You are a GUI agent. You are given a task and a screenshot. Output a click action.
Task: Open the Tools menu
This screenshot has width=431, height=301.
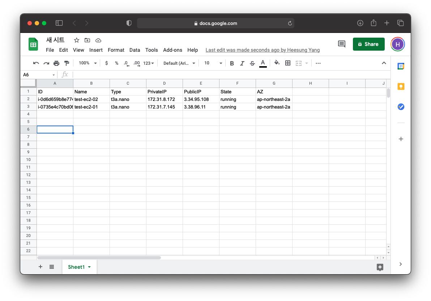coord(152,50)
